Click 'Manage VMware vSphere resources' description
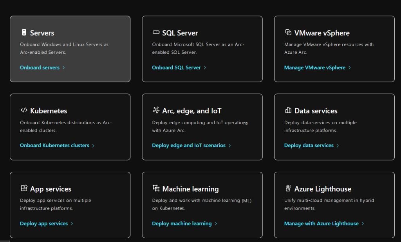 (x=329, y=48)
